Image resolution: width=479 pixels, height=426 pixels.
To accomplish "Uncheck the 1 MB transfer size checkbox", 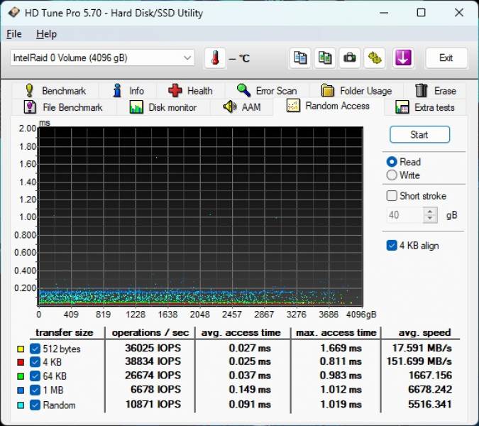I will click(35, 390).
